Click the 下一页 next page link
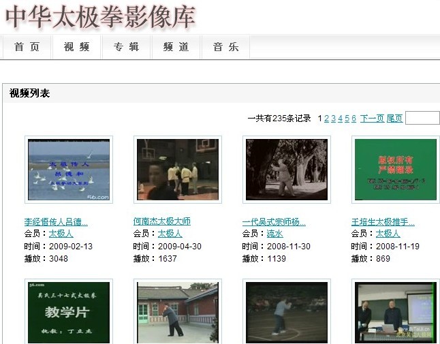Image resolution: width=440 pixels, height=344 pixels. tap(372, 119)
